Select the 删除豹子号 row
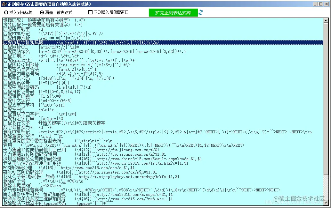Image resolution: width=331 pixels, height=208 pixels. (163, 181)
